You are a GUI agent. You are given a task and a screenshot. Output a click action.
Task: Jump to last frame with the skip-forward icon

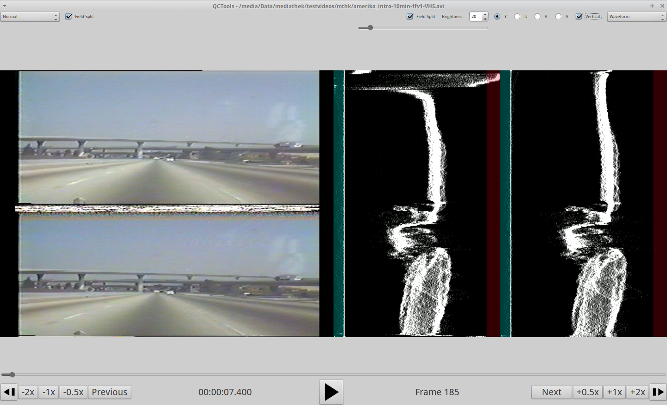point(658,392)
